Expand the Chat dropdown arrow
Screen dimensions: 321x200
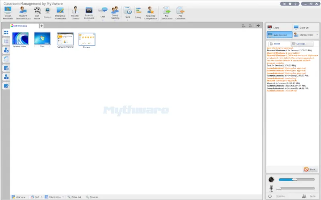[x=103, y=20]
